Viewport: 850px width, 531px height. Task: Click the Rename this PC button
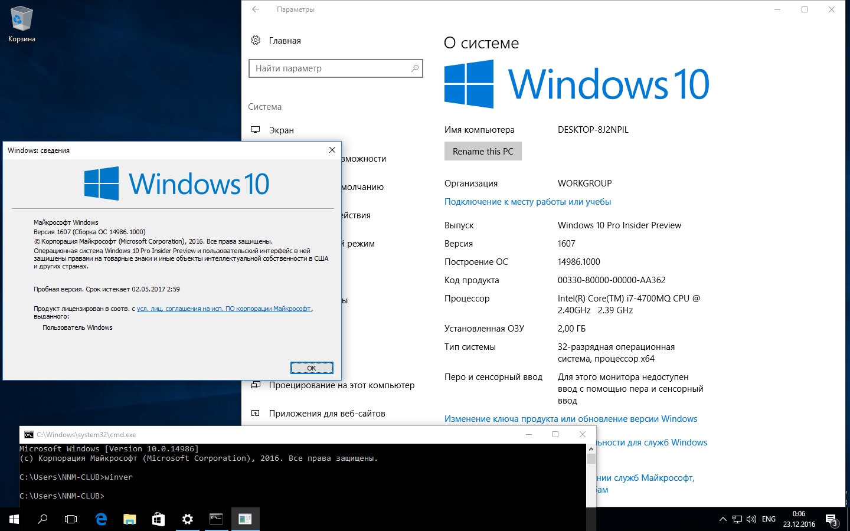tap(483, 152)
